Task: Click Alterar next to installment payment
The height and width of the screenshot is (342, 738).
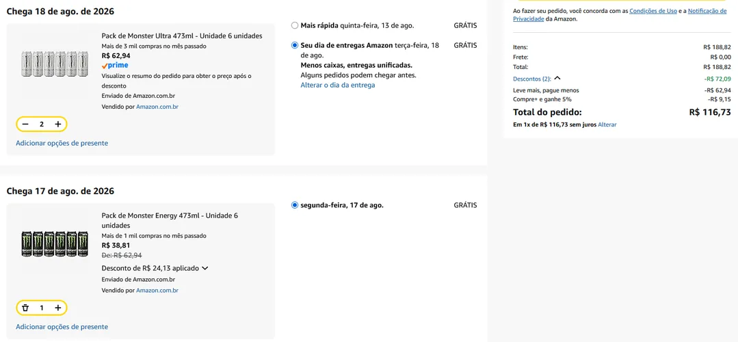Action: [x=607, y=124]
